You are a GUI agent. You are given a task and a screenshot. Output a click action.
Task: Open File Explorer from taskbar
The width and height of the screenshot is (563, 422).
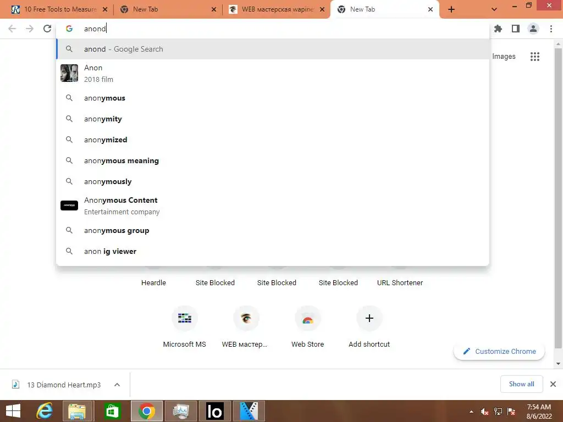(x=78, y=411)
